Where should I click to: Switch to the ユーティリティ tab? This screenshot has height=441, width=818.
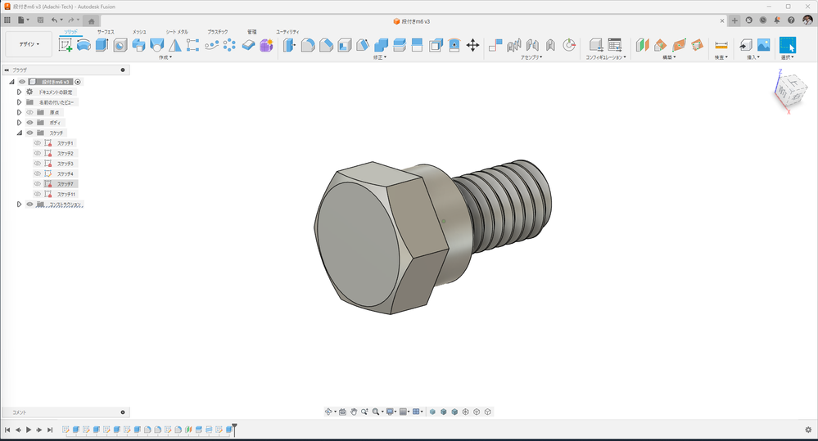pyautogui.click(x=287, y=32)
